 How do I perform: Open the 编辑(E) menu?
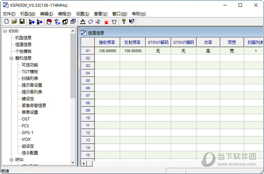tap(47, 14)
